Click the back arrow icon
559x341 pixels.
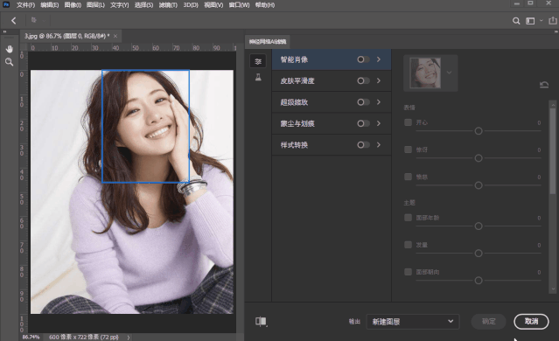(x=13, y=21)
